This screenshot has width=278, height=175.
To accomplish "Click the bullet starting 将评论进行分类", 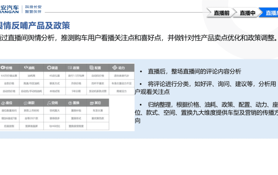I will (205, 87).
